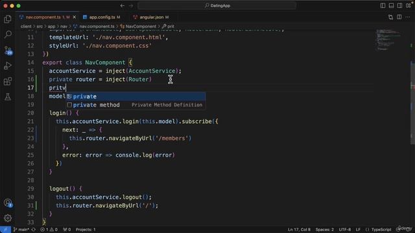Open the Testing flask view

[8, 97]
